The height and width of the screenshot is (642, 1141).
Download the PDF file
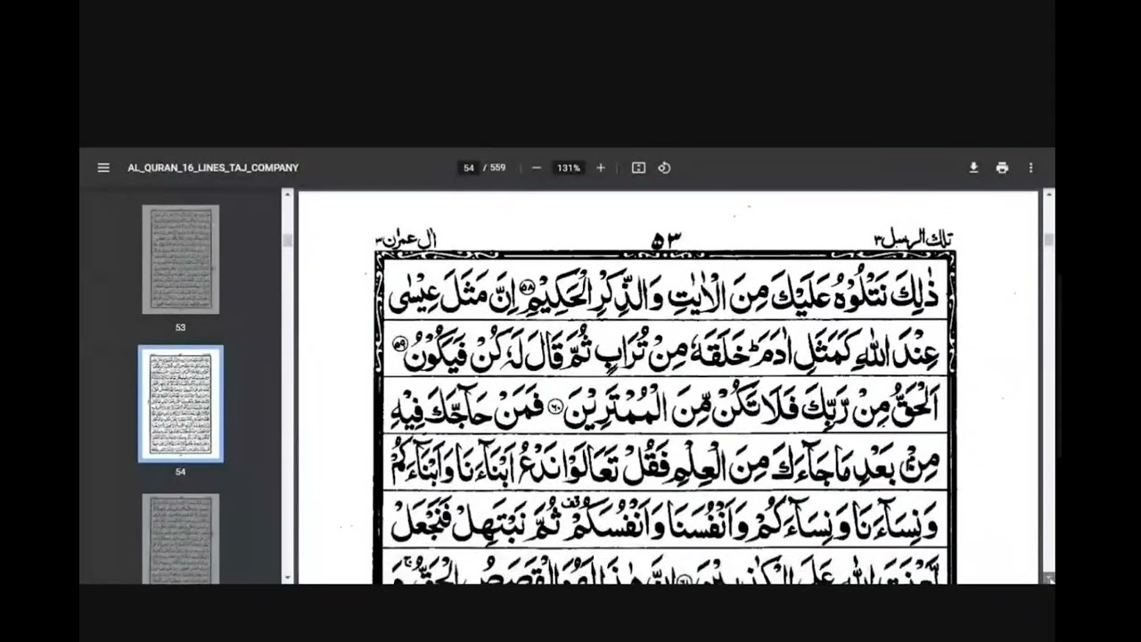(973, 168)
